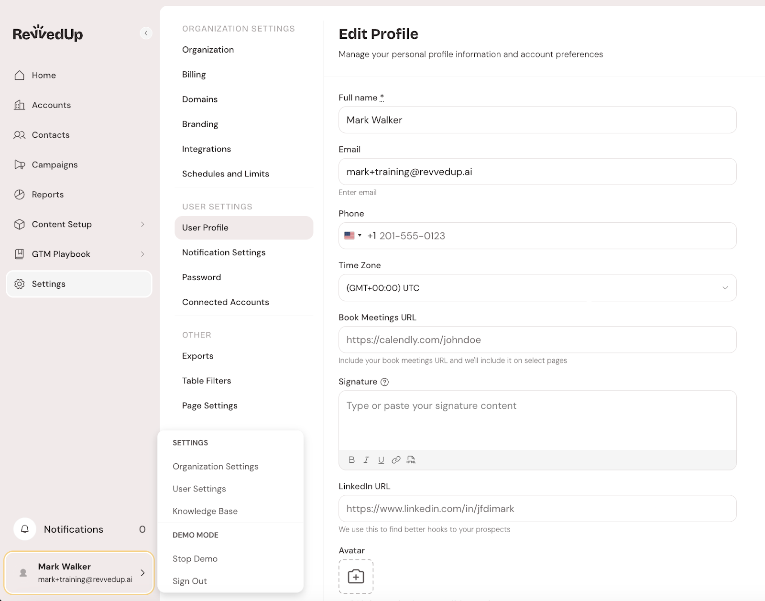Switch signature editor to HTML mode
This screenshot has height=601, width=765.
411,460
